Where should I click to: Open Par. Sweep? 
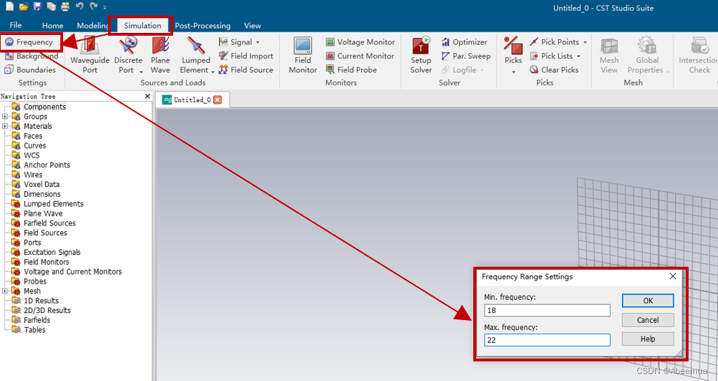click(x=466, y=56)
